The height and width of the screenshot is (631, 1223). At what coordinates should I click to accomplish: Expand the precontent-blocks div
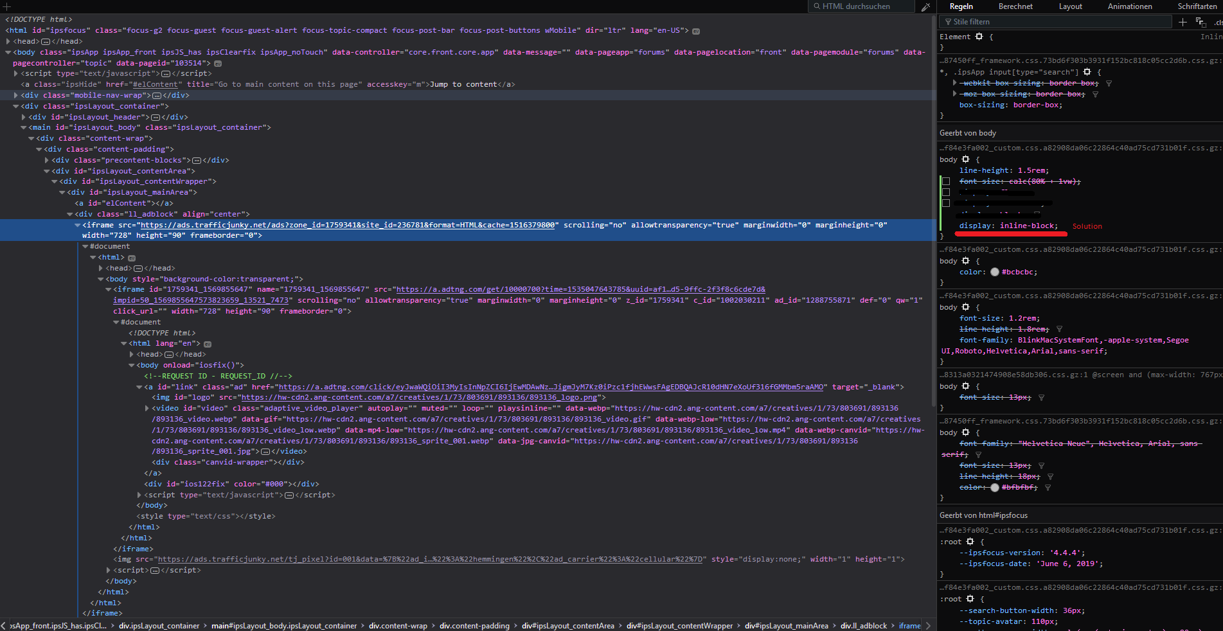(47, 161)
